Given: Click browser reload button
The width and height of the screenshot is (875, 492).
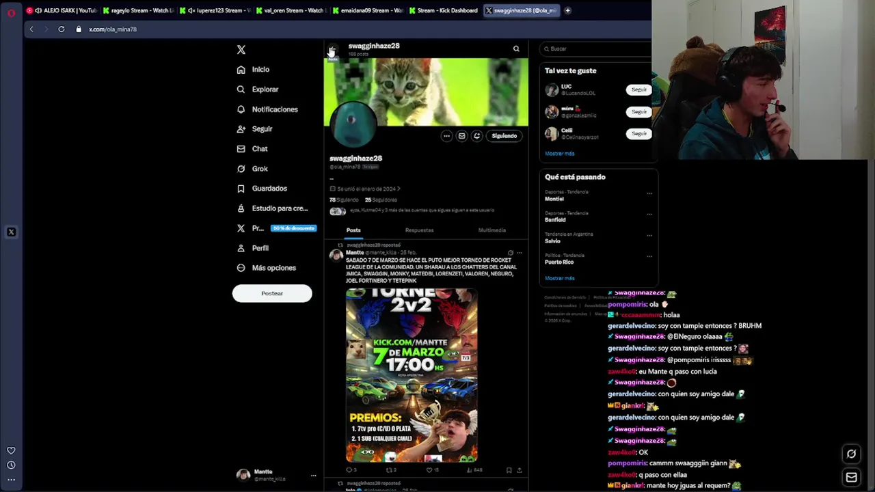Looking at the screenshot, I should click(62, 29).
